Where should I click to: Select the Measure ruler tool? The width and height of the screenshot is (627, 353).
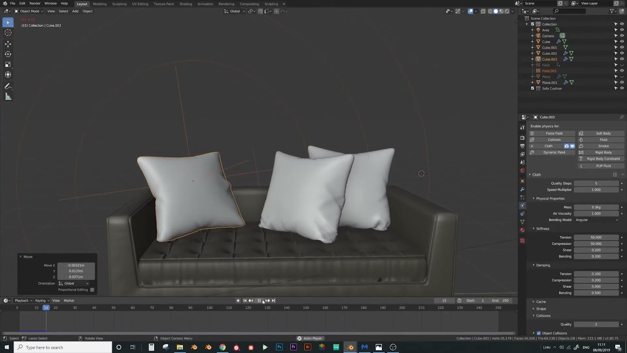(8, 97)
